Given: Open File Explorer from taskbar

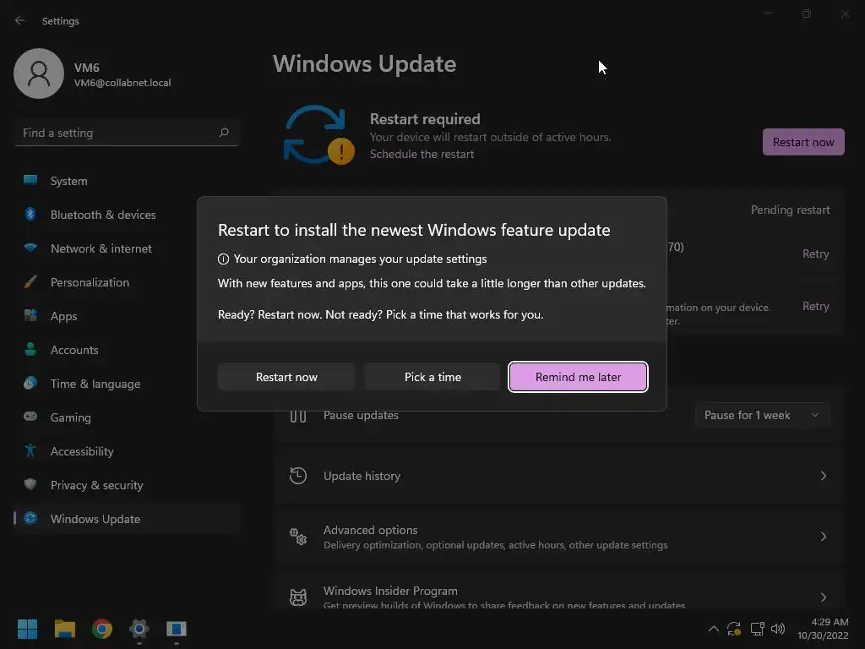Looking at the screenshot, I should click(x=64, y=629).
